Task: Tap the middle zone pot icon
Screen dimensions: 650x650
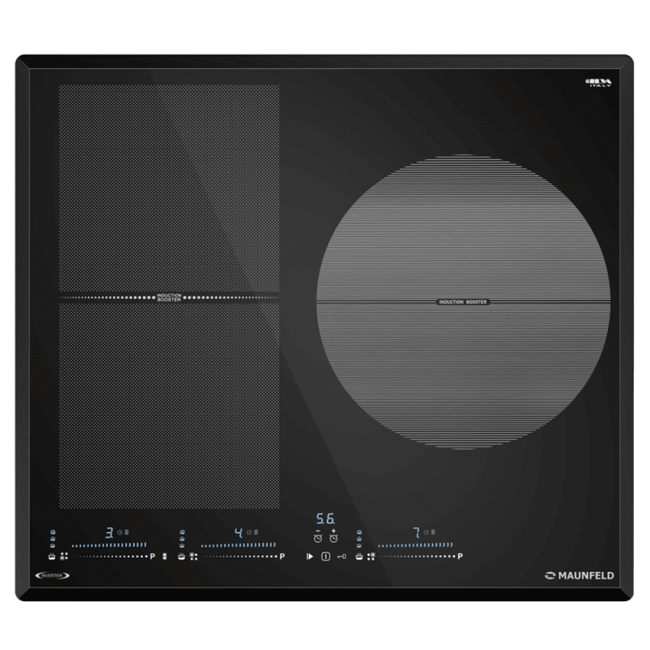Action: [181, 556]
